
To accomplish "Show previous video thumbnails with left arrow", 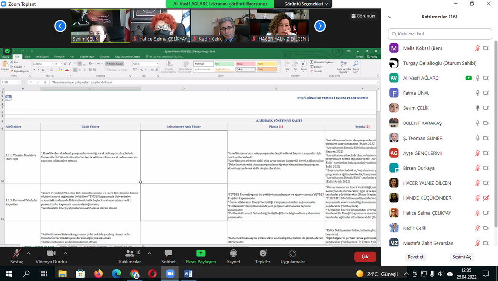I will point(60,26).
